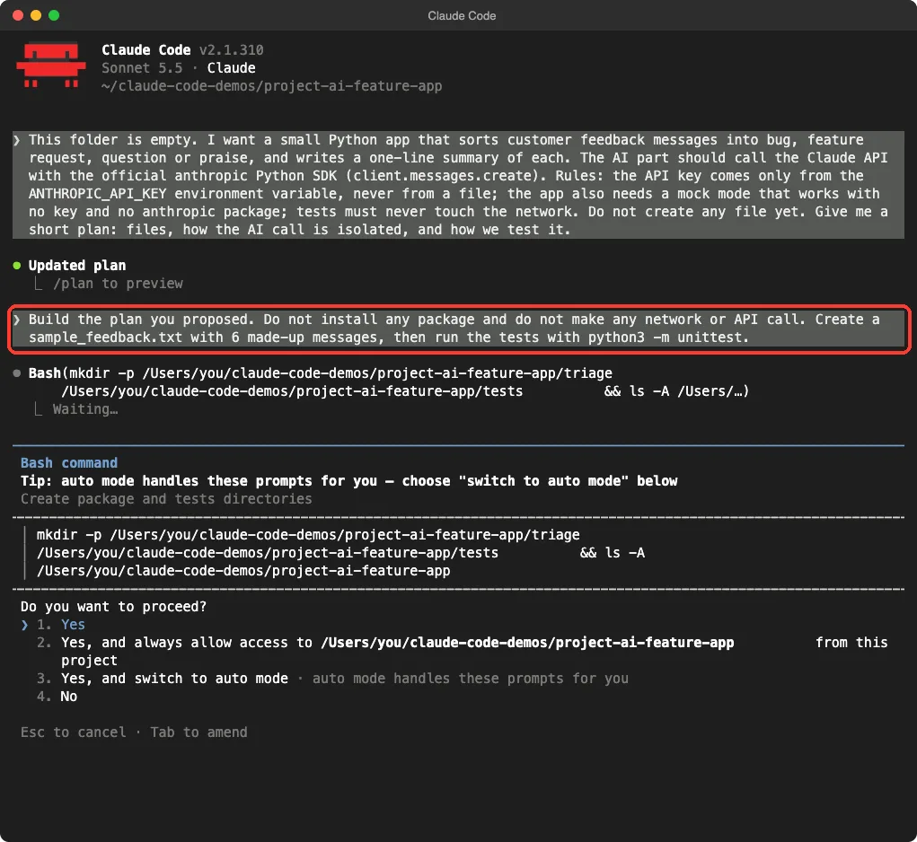The height and width of the screenshot is (842, 917).
Task: Click the "Sonnet 5.5" model label
Action: pyautogui.click(x=142, y=68)
